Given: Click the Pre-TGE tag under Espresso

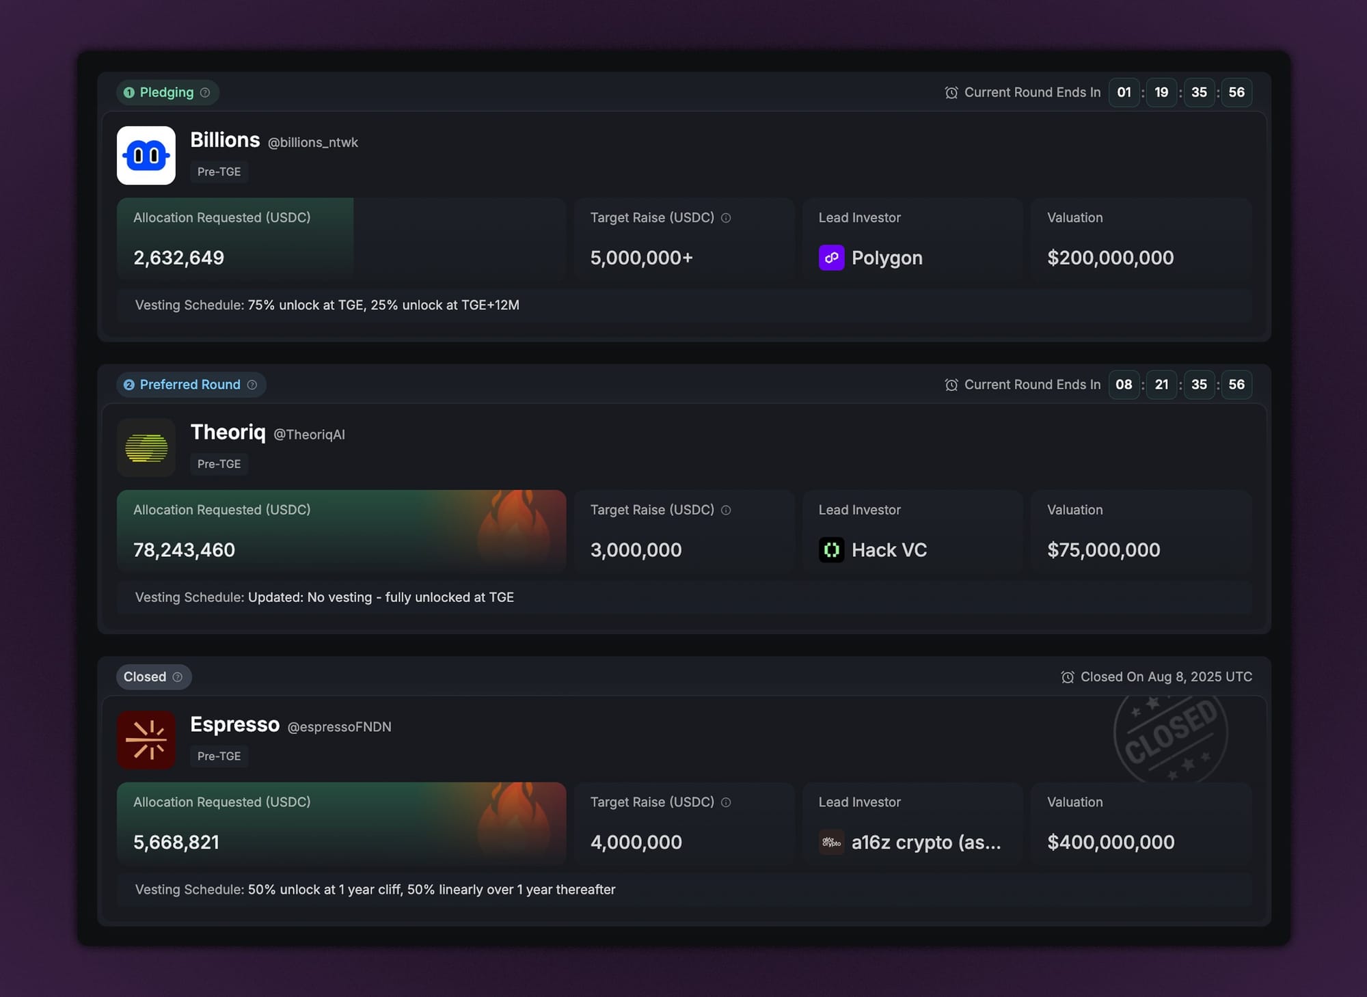Looking at the screenshot, I should 219,756.
